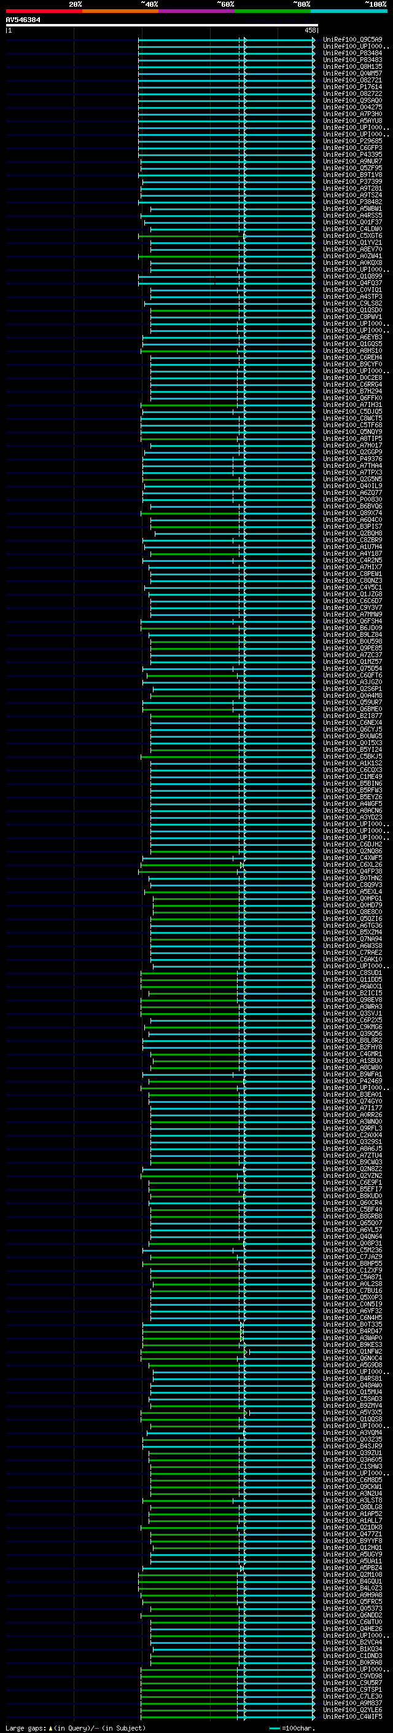Image resolution: width=393 pixels, height=1733 pixels.
Task: Click hit label UniRef100_P29685
Action: pyautogui.click(x=352, y=141)
